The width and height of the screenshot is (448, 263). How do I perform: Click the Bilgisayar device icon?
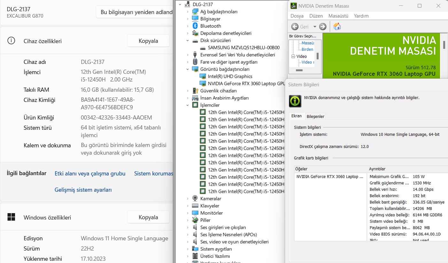click(x=195, y=19)
